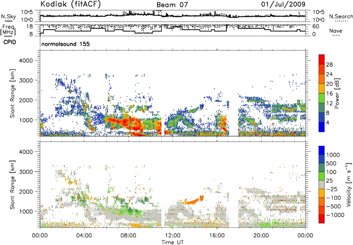This screenshot has width=353, height=245.
Task: Click the '-1000' velocity colorbar tick
Action: point(335,215)
